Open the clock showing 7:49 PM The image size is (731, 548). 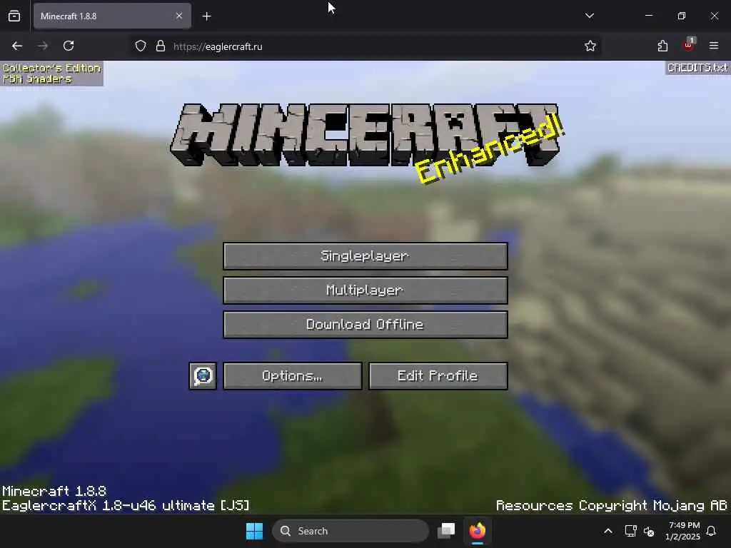(683, 531)
